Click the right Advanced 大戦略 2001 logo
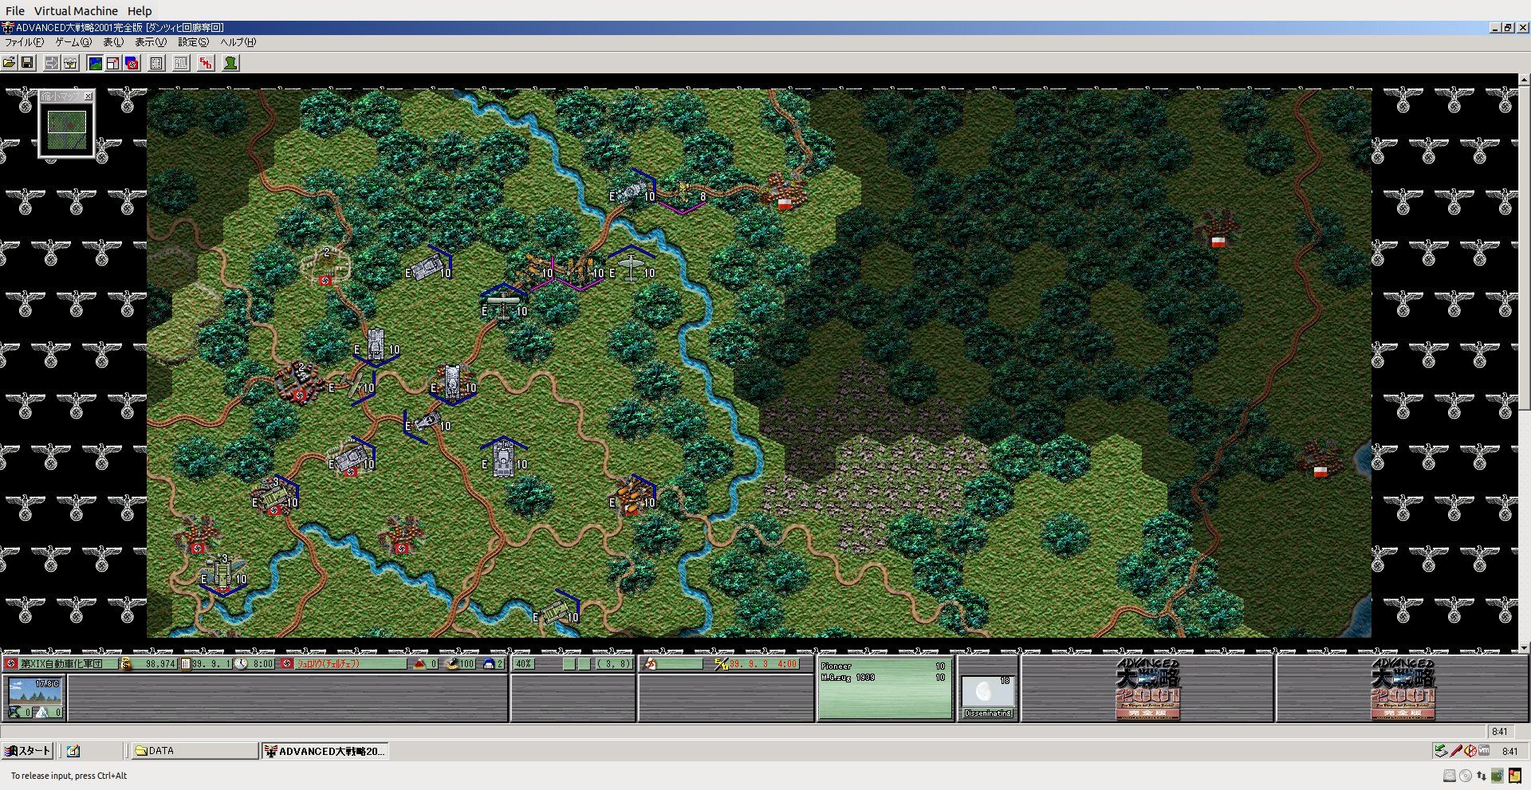Viewport: 1531px width, 790px height. tap(1403, 689)
